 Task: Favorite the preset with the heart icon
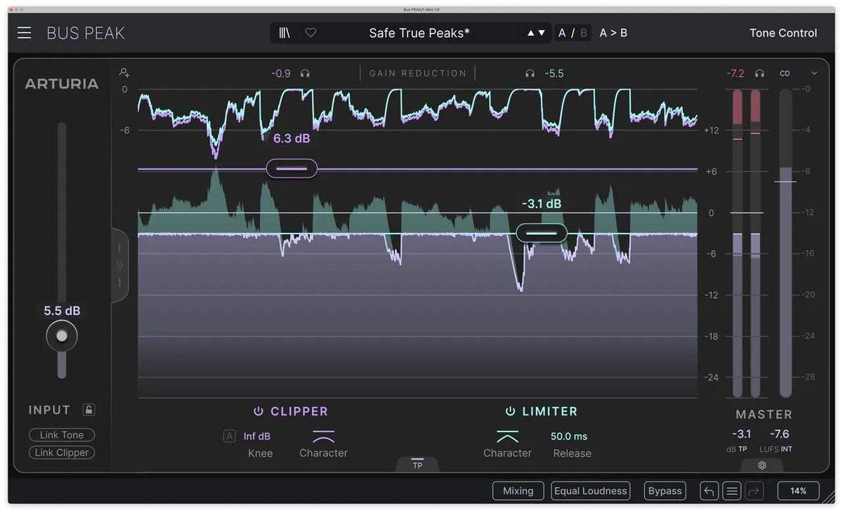coord(311,32)
